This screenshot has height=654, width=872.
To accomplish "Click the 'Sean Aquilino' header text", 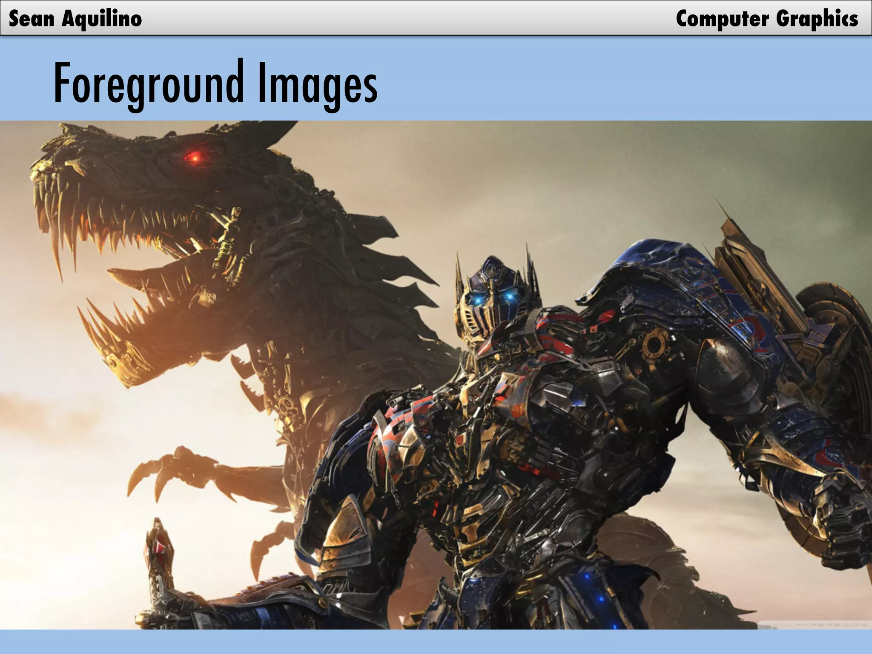I will [75, 19].
